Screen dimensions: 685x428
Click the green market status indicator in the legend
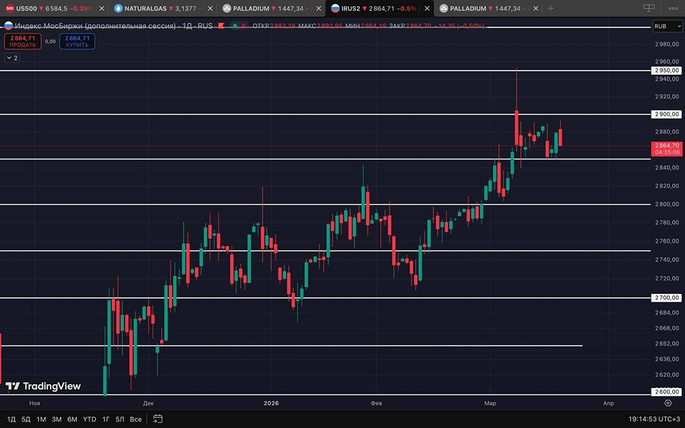click(x=235, y=26)
